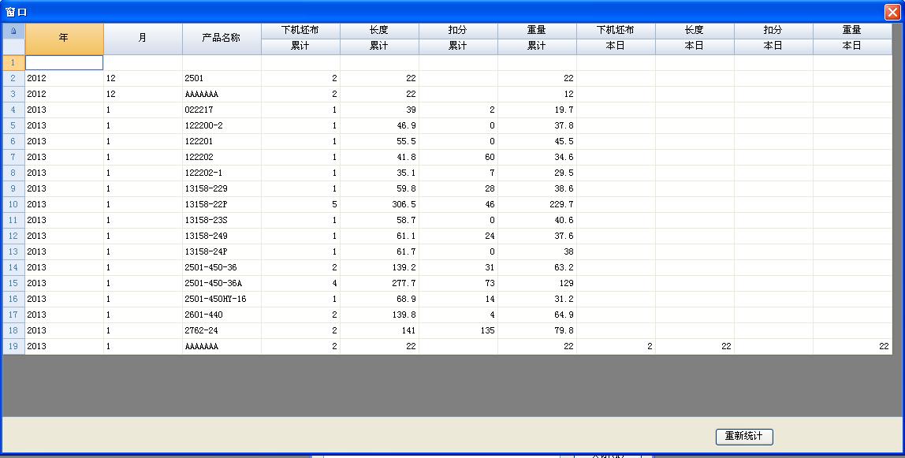The width and height of the screenshot is (905, 458).
Task: Click length value 141
Action: (x=379, y=330)
